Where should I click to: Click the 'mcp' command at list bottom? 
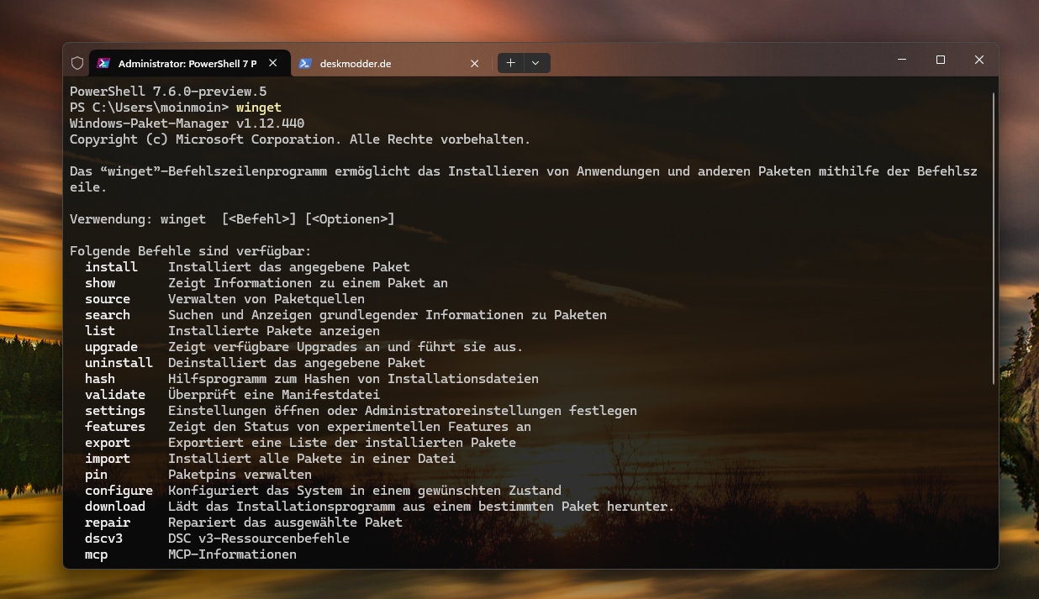click(x=97, y=554)
